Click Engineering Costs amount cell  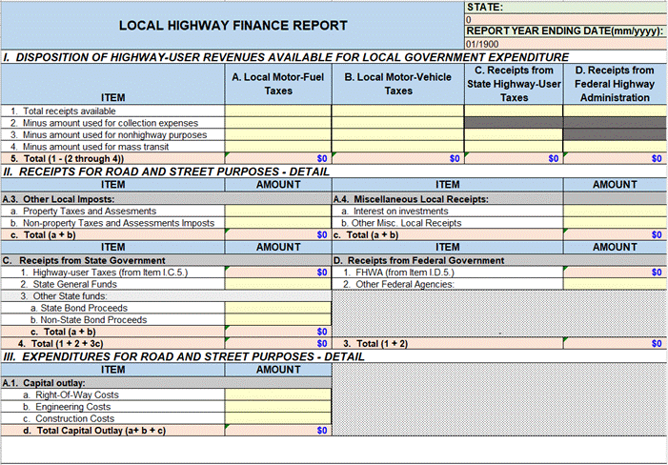(x=277, y=407)
